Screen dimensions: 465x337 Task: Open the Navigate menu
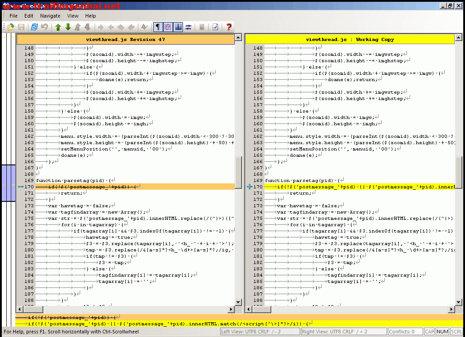click(50, 16)
